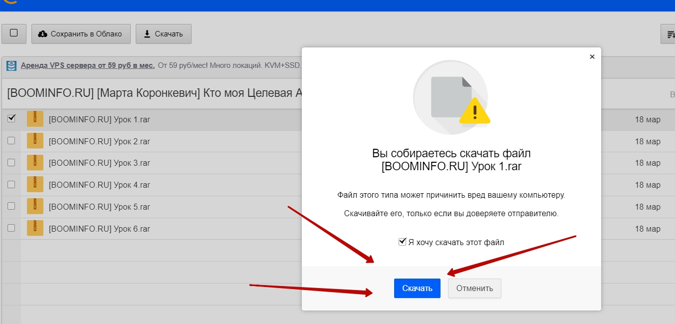Screen dimensions: 675x324
Task: Check the checkbox for Урок 3.rar
Action: (x=11, y=163)
